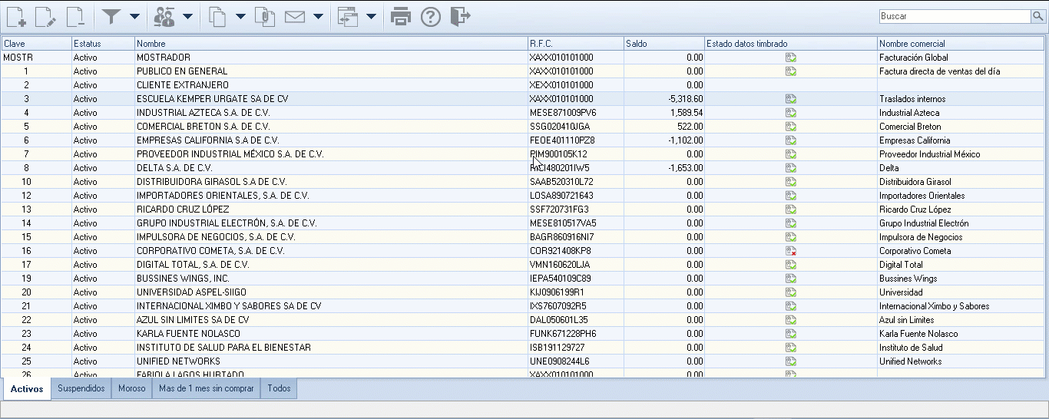This screenshot has width=1049, height=419.
Task: Click the R.F.C. column header
Action: [x=574, y=44]
